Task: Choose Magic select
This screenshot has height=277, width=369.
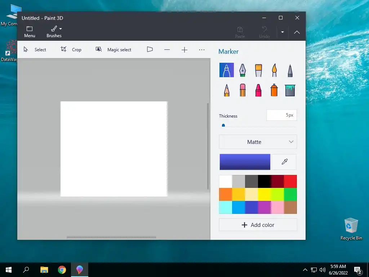Action: 114,49
